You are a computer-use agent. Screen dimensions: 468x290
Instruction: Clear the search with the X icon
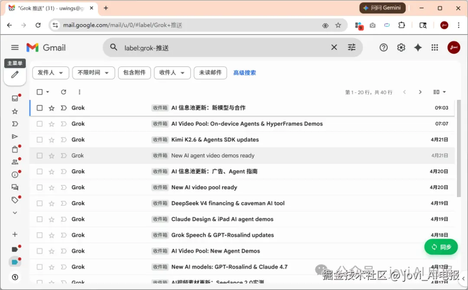334,47
